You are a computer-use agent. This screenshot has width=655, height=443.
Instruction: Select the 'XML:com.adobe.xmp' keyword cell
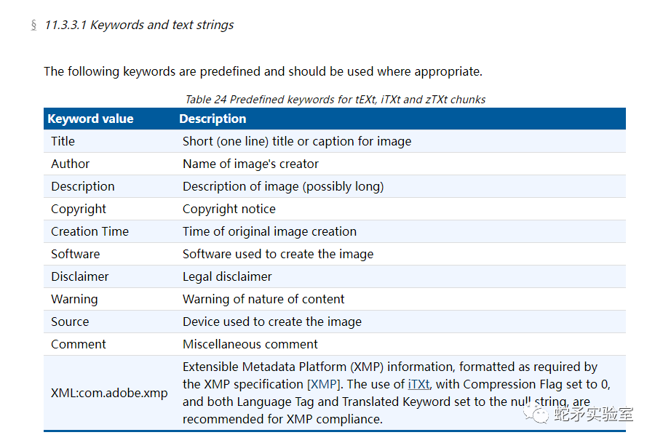[x=109, y=393]
